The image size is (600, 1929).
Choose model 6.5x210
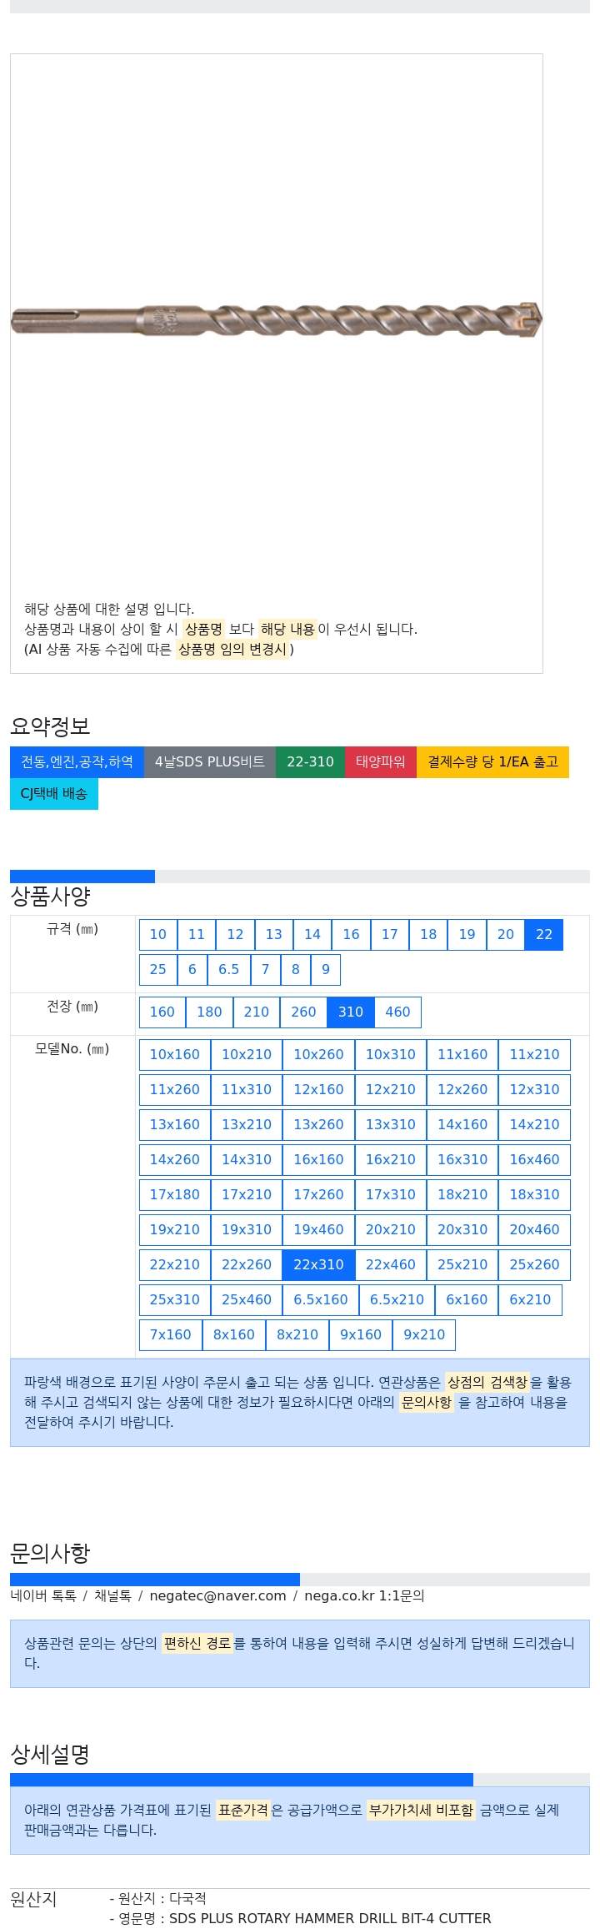tap(397, 1299)
